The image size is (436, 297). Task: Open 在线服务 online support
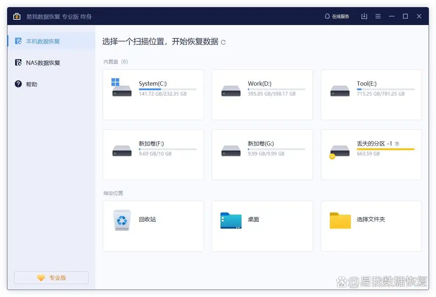(339, 16)
